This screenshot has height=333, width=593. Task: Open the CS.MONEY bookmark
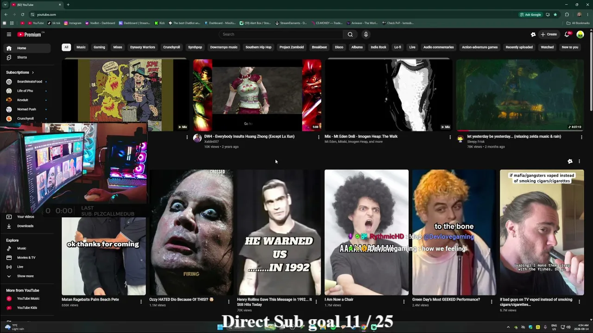[327, 23]
